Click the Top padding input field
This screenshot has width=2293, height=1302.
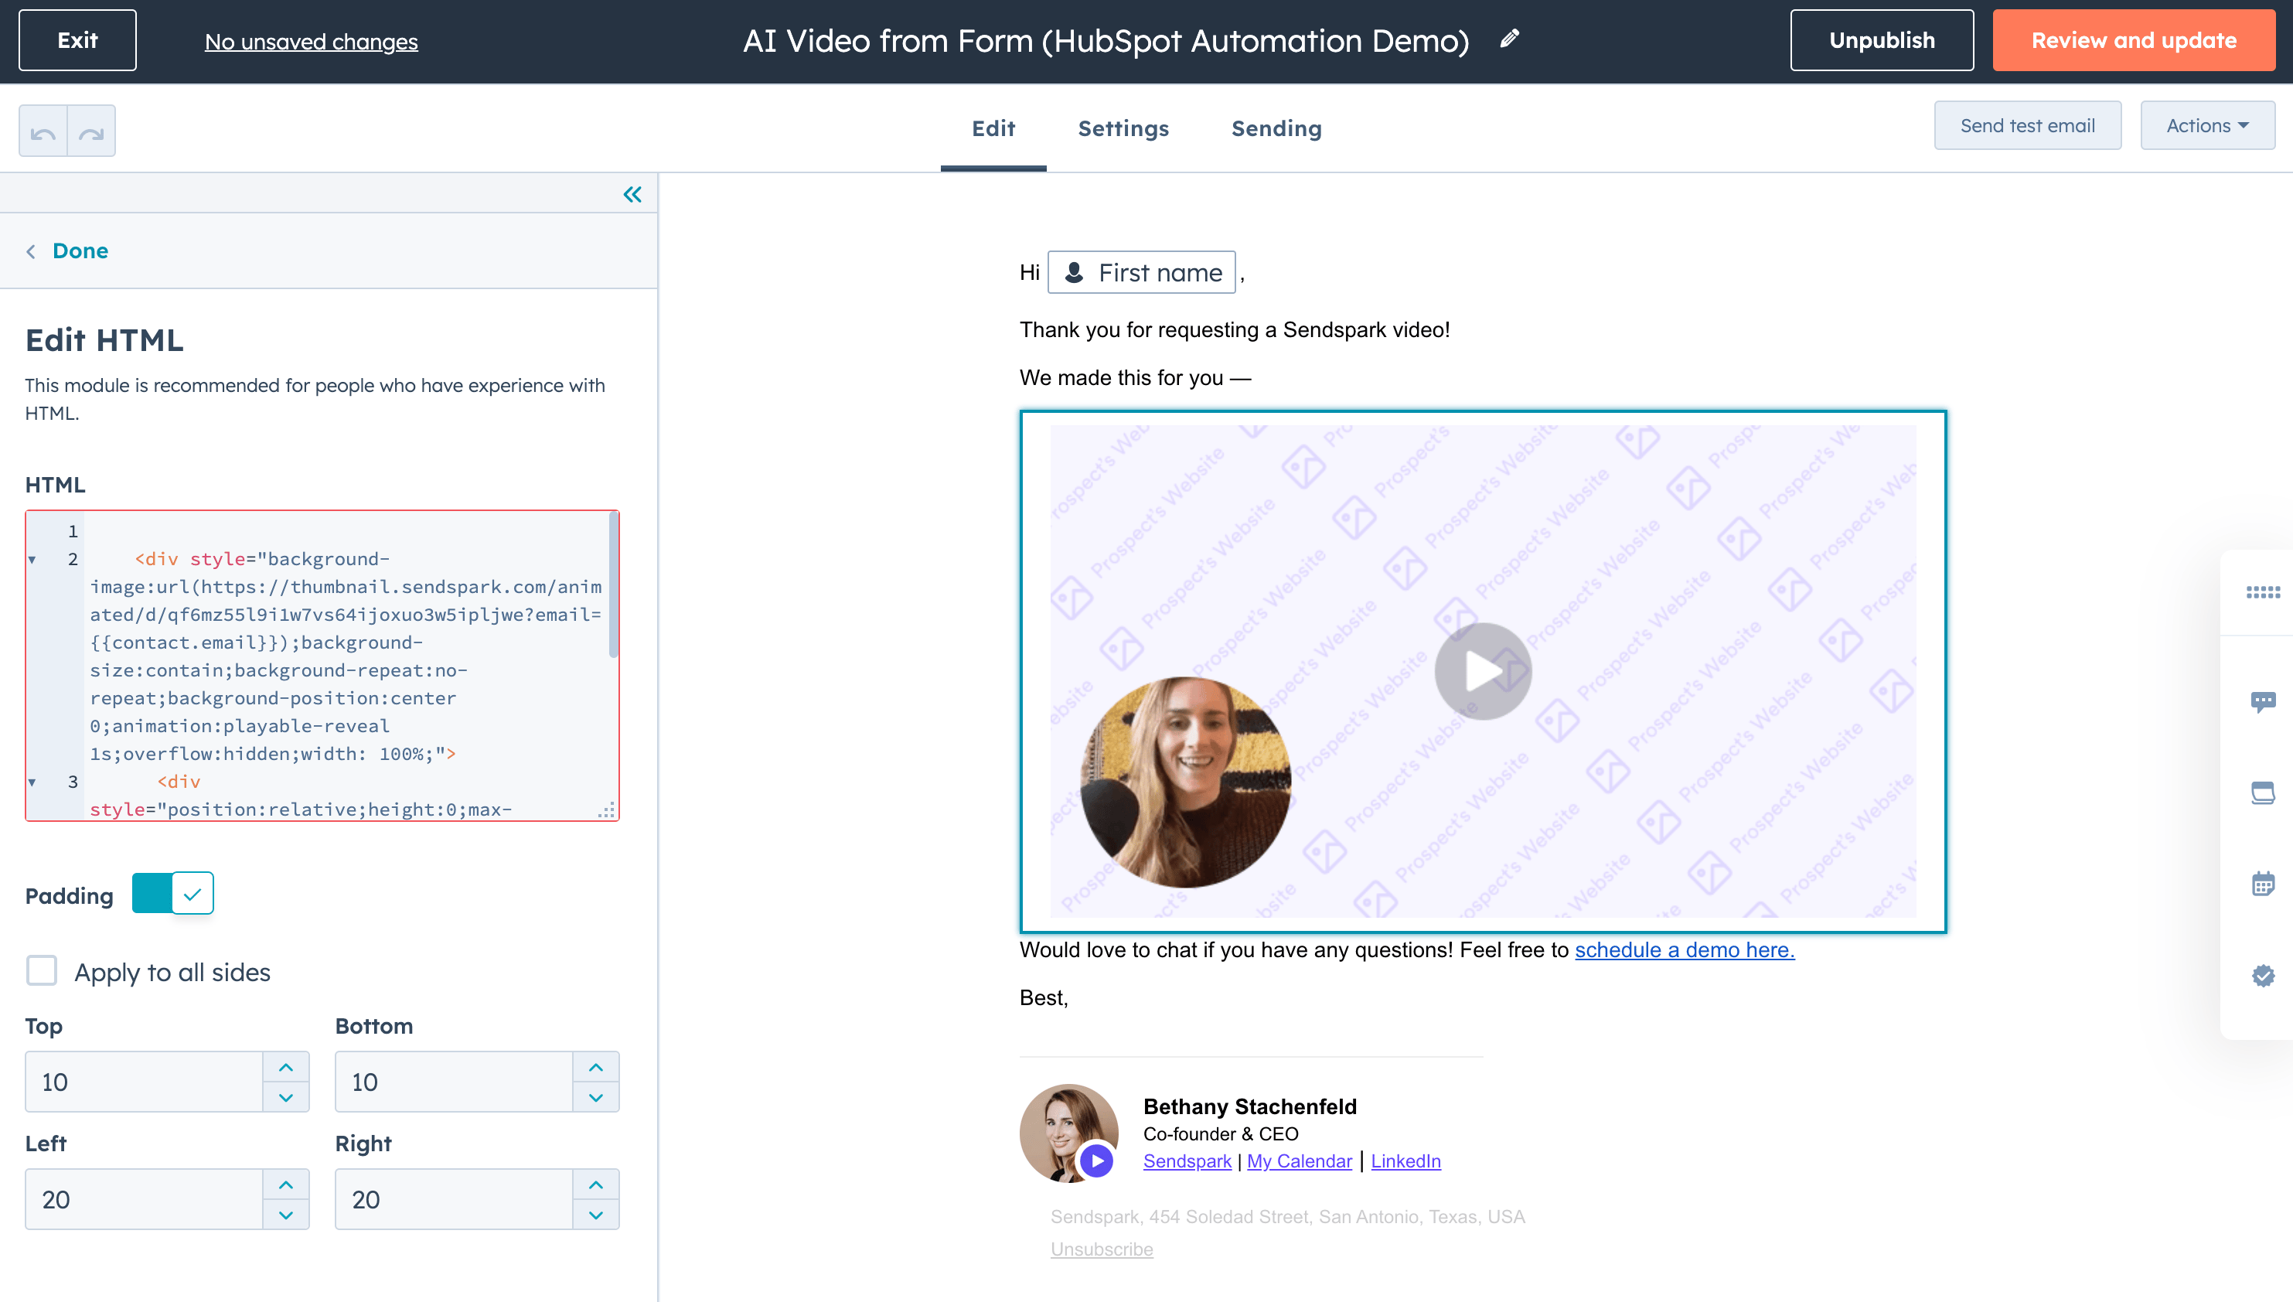[144, 1082]
